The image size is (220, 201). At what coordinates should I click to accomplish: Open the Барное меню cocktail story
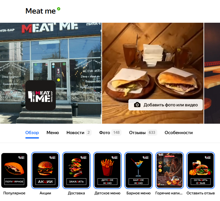139,170
